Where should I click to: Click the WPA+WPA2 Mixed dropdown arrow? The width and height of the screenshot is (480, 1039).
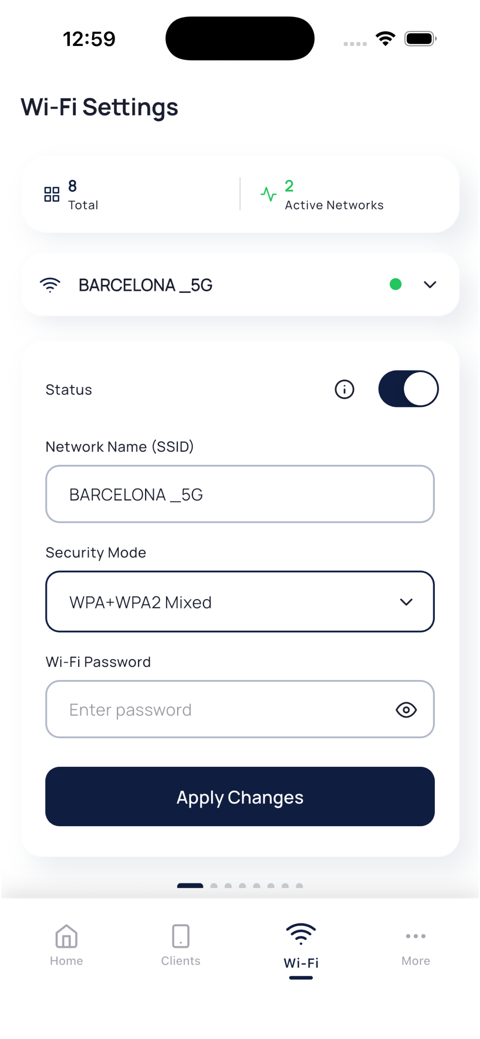(x=406, y=602)
